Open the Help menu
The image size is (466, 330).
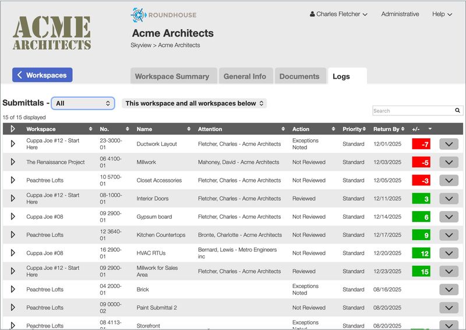click(442, 14)
